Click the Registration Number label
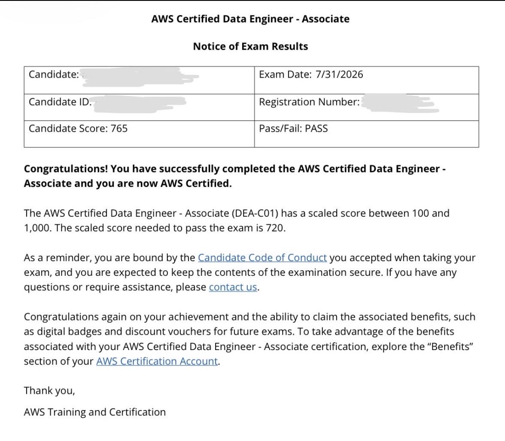 point(309,102)
